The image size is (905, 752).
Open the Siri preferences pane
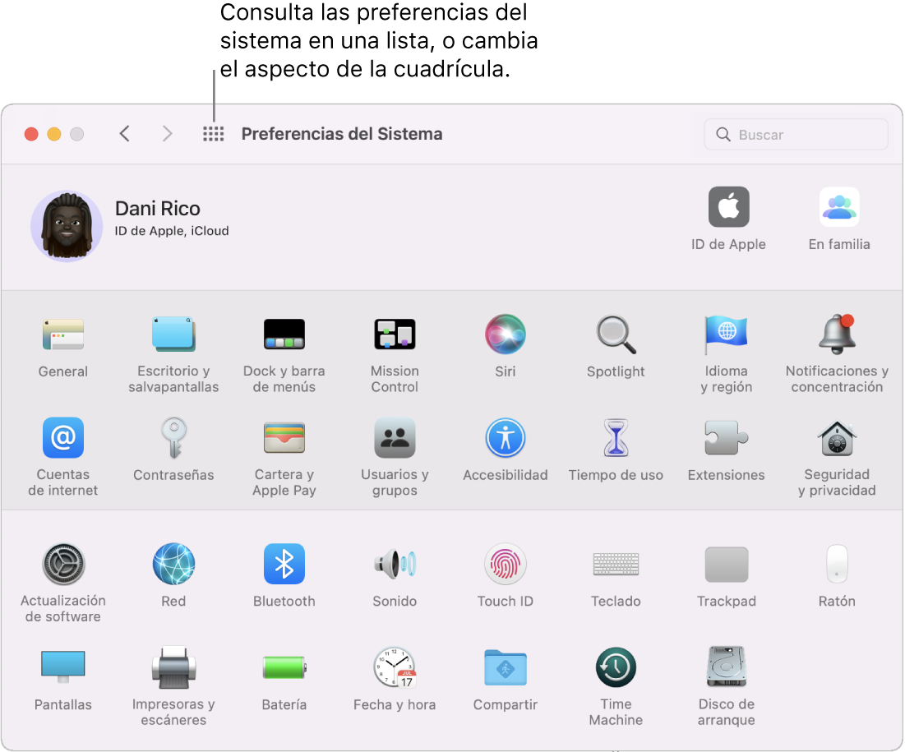pos(505,334)
